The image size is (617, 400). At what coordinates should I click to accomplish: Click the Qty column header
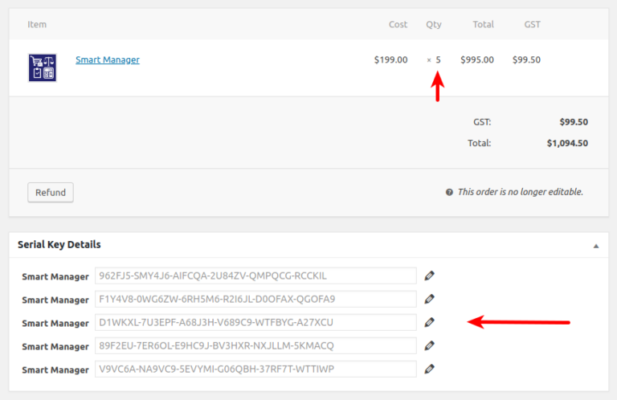pos(434,25)
